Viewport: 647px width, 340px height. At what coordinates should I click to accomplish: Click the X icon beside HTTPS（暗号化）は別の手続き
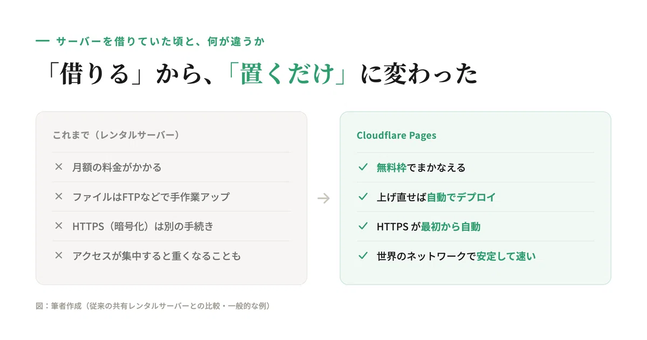[x=59, y=226]
